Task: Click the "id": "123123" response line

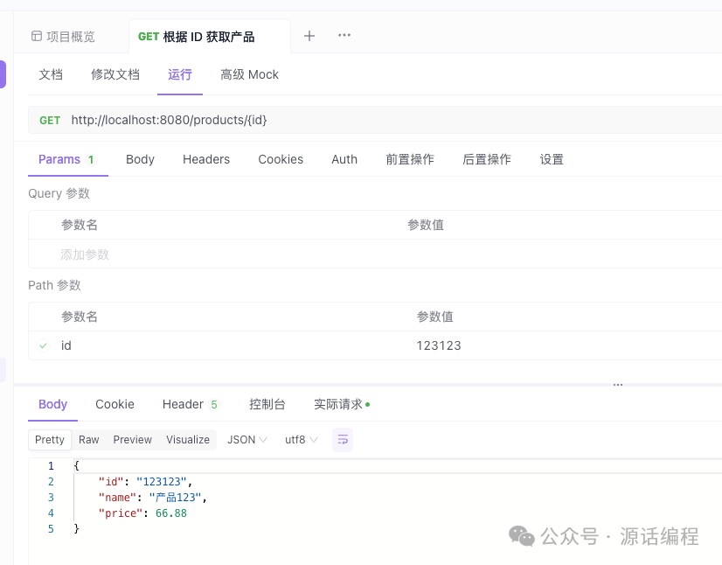Action: [x=145, y=482]
